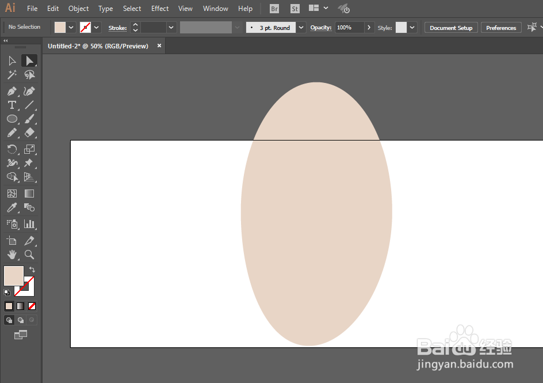Select the Shape Builder tool
543x383 pixels.
pyautogui.click(x=12, y=177)
